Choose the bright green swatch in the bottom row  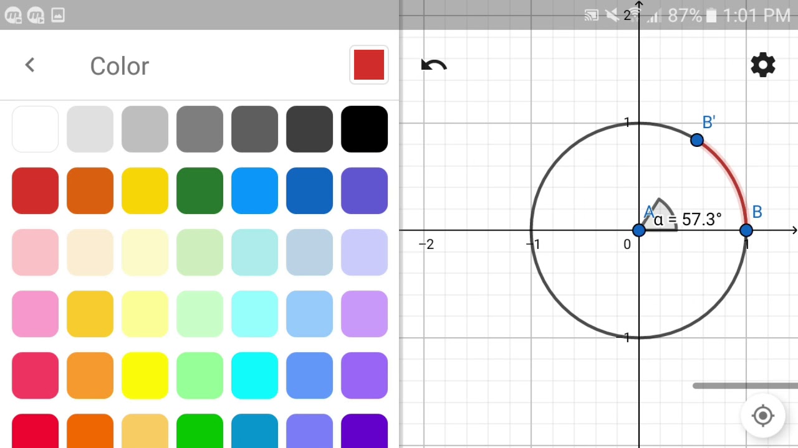pos(199,431)
